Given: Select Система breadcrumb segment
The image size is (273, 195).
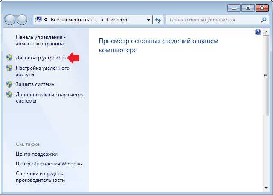Looking at the screenshot, I should (x=117, y=20).
